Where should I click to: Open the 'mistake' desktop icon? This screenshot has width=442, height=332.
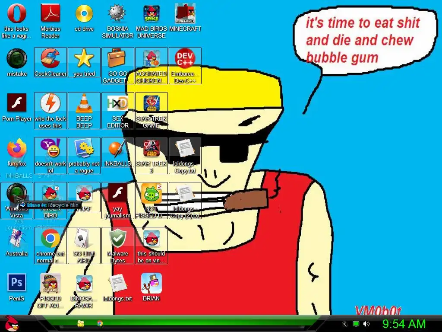click(17, 63)
